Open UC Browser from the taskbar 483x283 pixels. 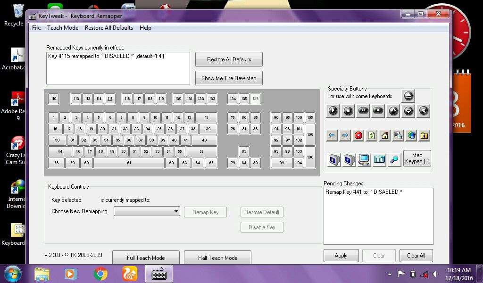pyautogui.click(x=129, y=274)
